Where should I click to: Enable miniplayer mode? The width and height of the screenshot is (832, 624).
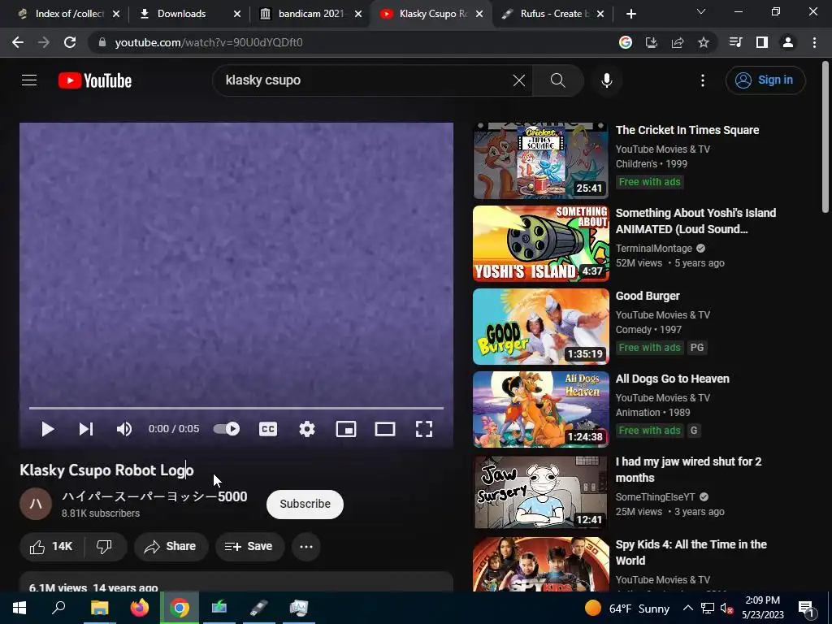(346, 429)
